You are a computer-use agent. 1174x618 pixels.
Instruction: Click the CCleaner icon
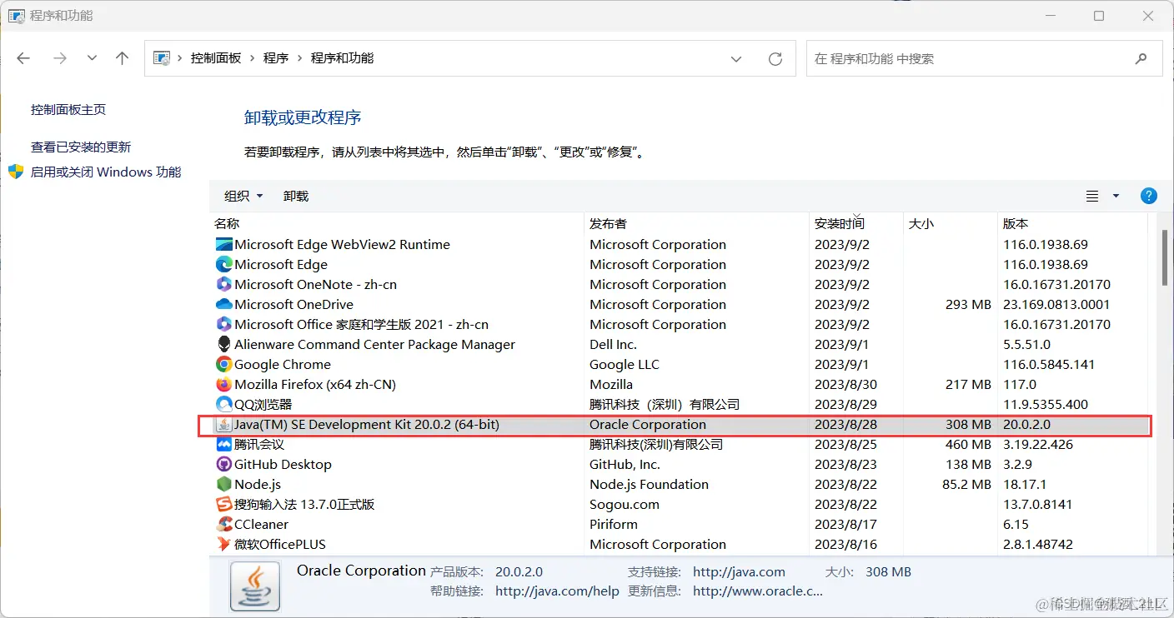pyautogui.click(x=223, y=525)
